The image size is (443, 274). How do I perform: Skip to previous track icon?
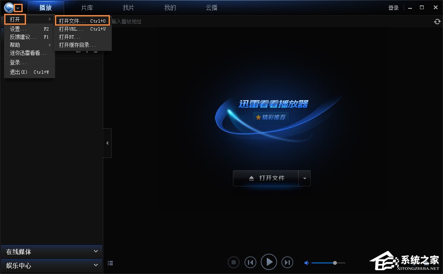click(x=250, y=262)
